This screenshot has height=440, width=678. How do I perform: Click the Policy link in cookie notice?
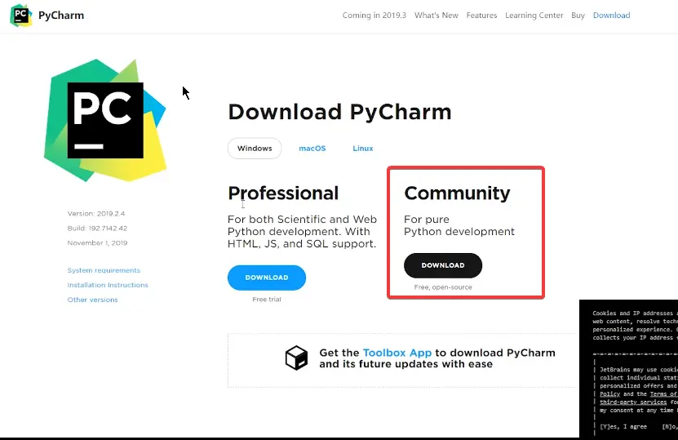pyautogui.click(x=609, y=394)
